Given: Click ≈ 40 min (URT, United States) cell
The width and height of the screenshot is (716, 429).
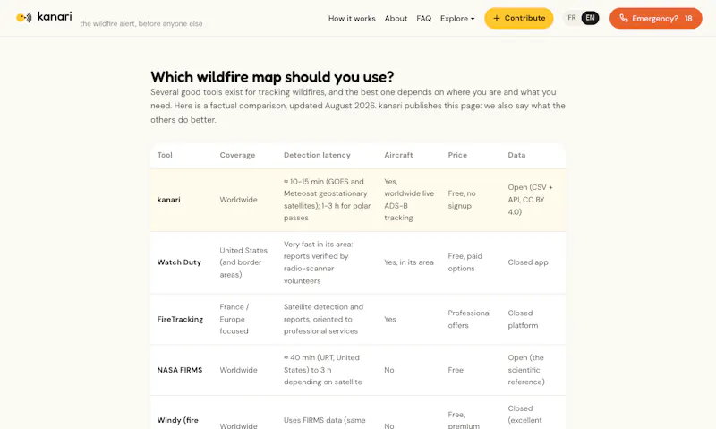Looking at the screenshot, I should click(x=322, y=370).
